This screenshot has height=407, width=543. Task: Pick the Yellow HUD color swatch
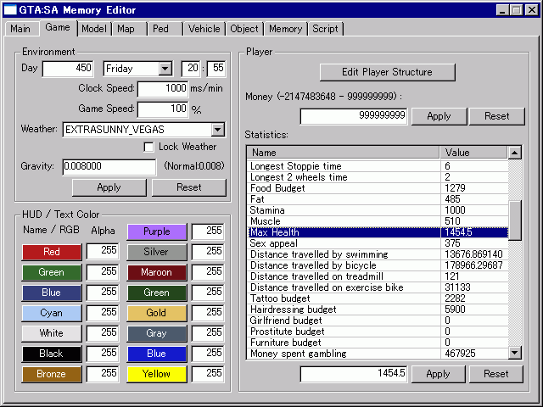coord(157,374)
